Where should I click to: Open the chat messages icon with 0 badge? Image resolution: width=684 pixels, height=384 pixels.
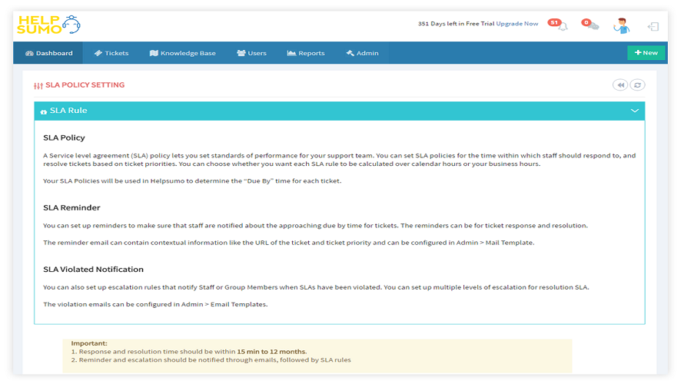(x=590, y=25)
